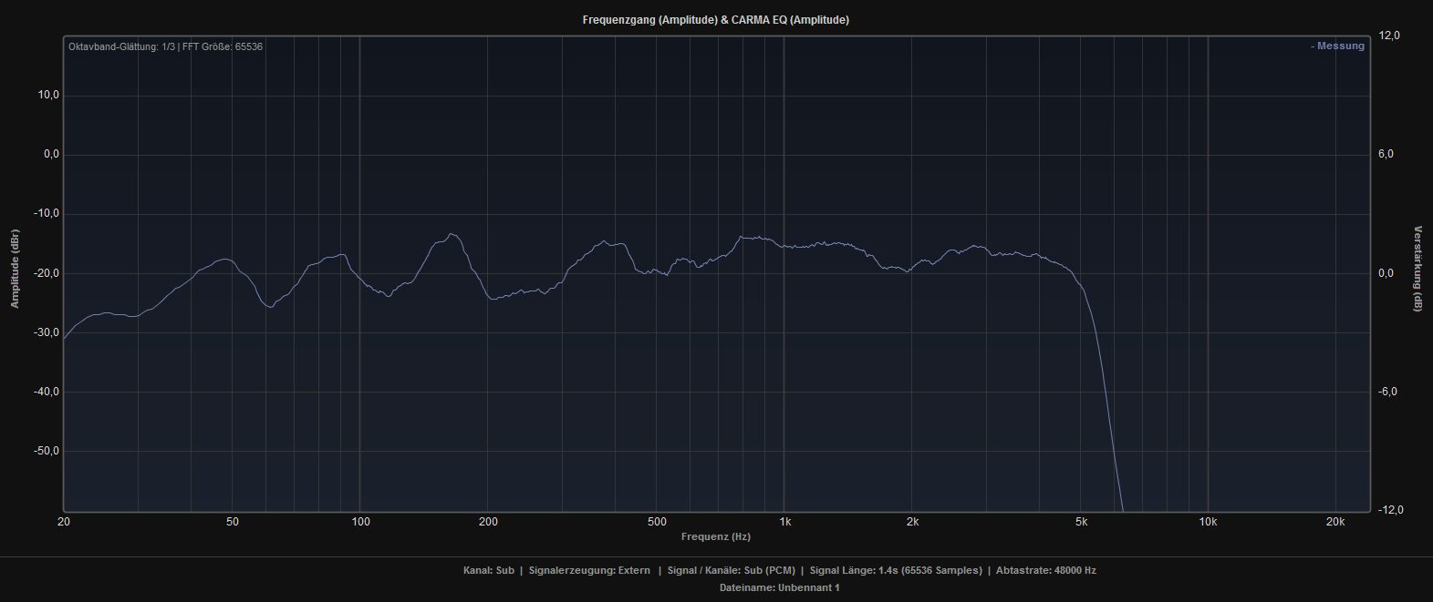Click the Kanal: Sub footer text
The image size is (1433, 602).
coord(489,571)
